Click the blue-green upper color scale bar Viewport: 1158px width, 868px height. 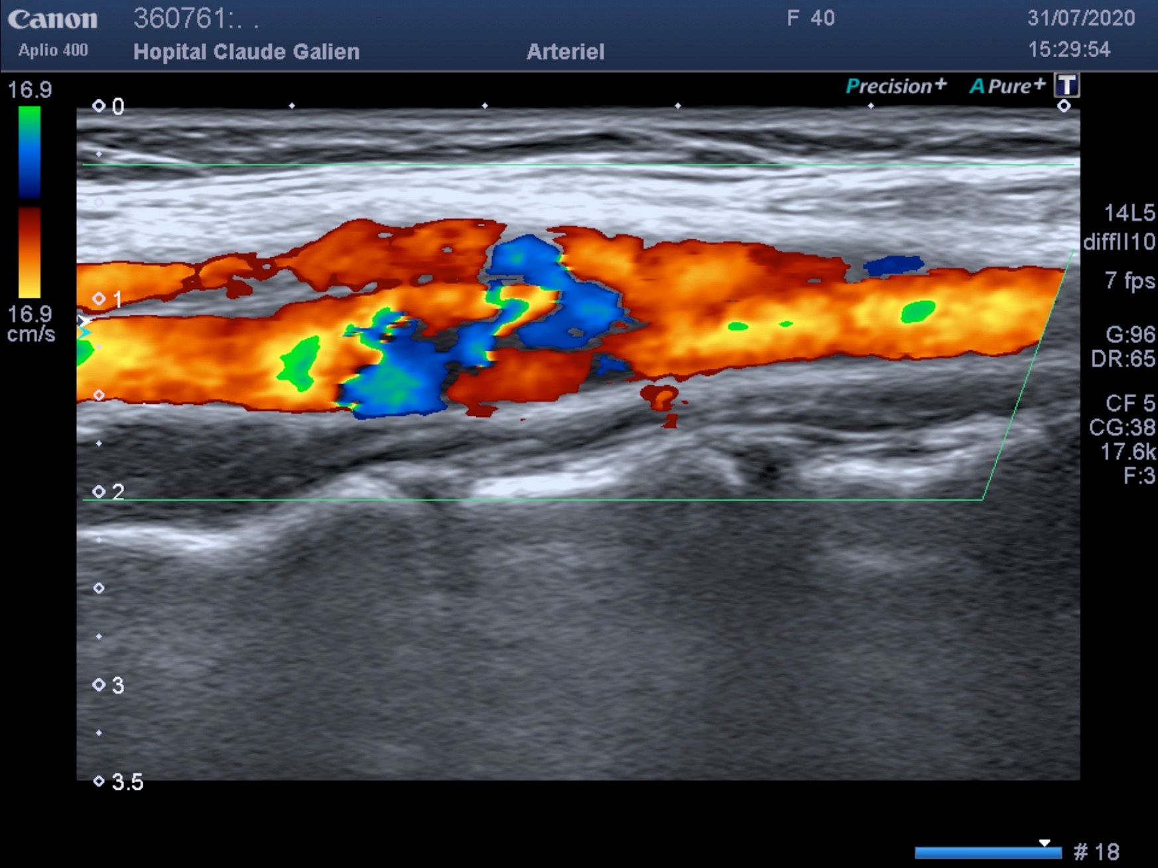29,152
